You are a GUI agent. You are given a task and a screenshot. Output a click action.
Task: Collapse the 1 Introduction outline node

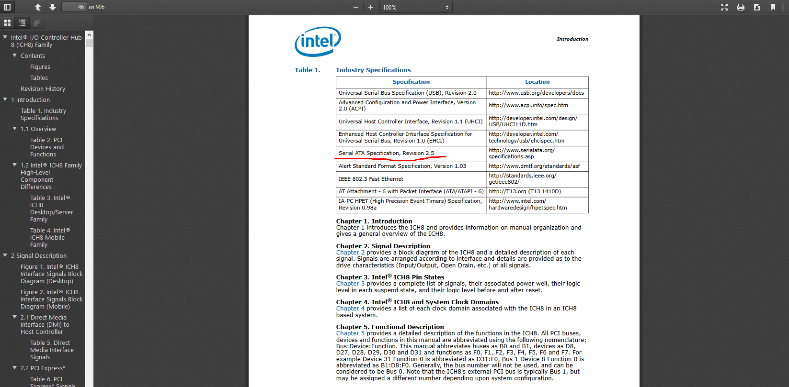(5, 100)
